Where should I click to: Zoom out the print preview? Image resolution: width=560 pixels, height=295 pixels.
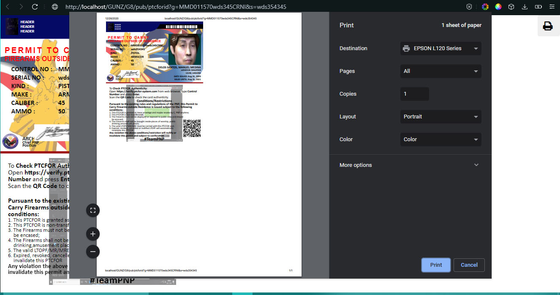pos(93,252)
